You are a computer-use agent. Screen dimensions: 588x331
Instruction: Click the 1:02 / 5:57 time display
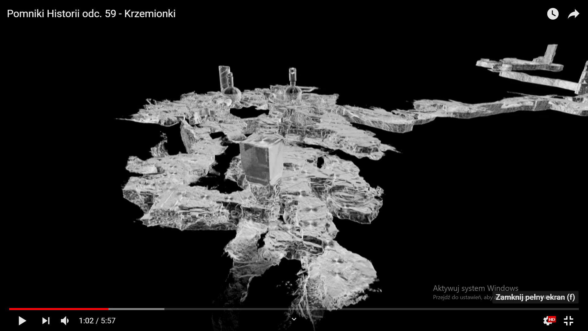pyautogui.click(x=97, y=321)
